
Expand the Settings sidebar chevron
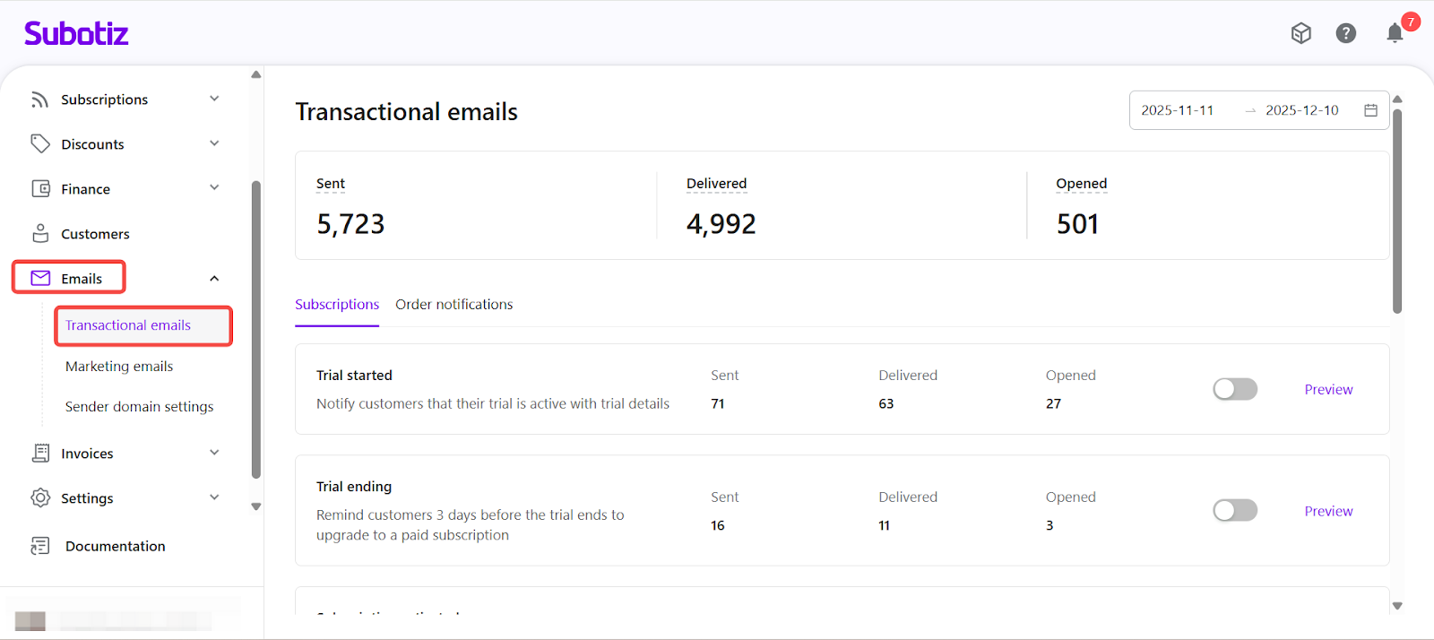214,497
